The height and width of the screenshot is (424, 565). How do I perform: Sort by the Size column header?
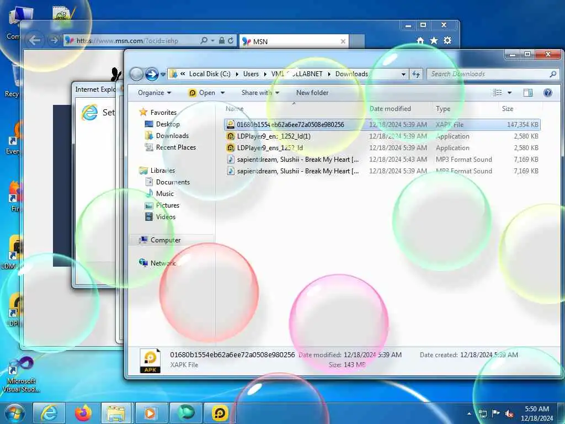tap(508, 109)
